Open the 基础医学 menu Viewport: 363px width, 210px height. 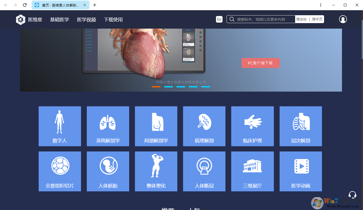point(60,19)
